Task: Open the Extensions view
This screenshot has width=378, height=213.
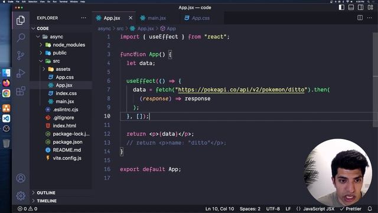Action: (x=21, y=91)
